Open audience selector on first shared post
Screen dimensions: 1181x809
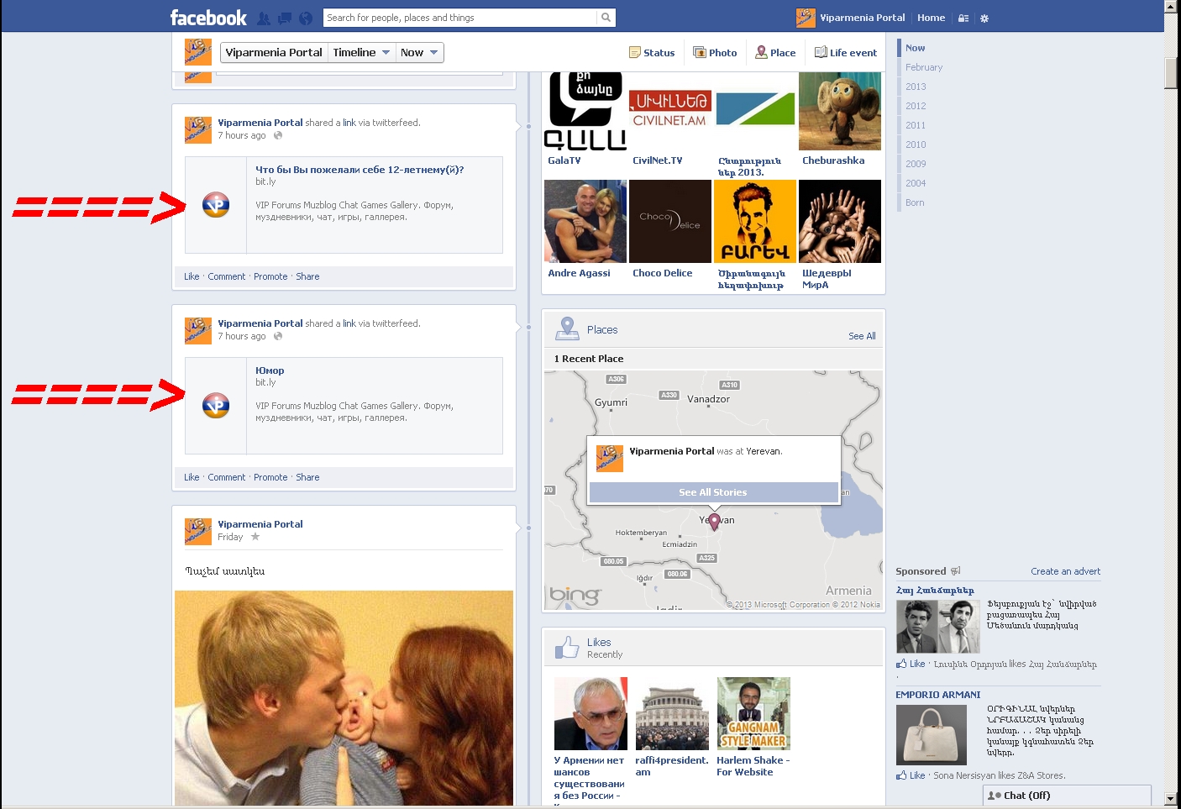pyautogui.click(x=278, y=135)
